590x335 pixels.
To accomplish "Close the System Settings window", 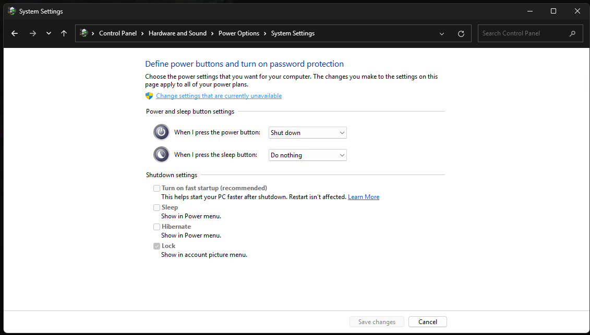I will click(577, 11).
